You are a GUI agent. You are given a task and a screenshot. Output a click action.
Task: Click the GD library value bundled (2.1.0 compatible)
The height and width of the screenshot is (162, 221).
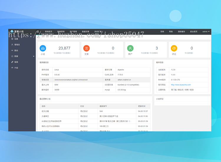point(128,85)
